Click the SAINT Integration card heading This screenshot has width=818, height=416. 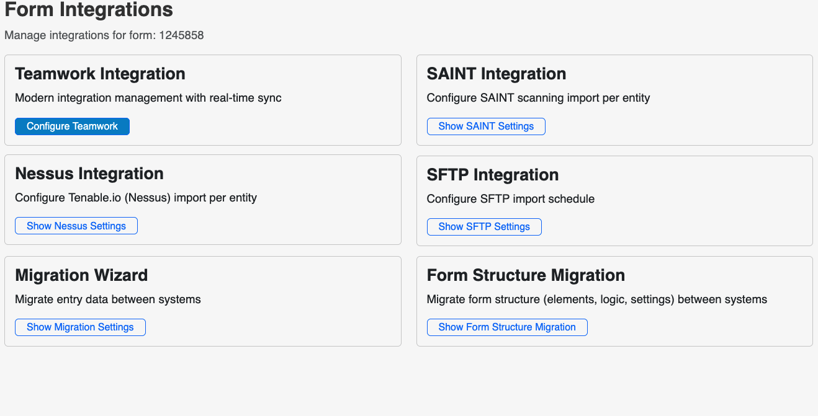pos(497,74)
